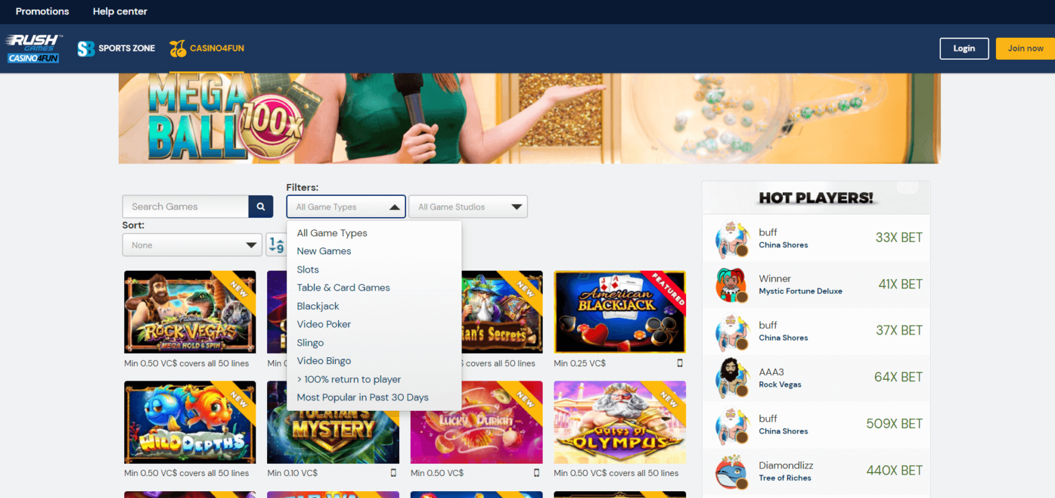Click the Rush Games Casino4Fun logo
Image resolution: width=1055 pixels, height=498 pixels.
[34, 48]
